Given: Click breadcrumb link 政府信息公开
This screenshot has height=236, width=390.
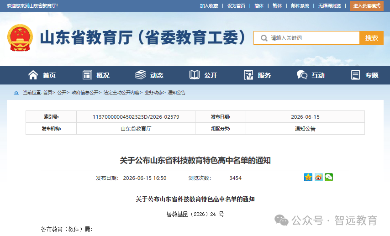Looking at the screenshot, I should tap(85, 93).
